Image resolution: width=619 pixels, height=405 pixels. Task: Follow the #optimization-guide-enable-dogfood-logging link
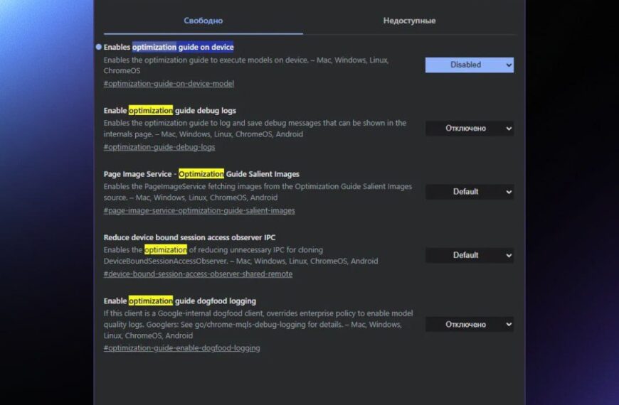(181, 348)
